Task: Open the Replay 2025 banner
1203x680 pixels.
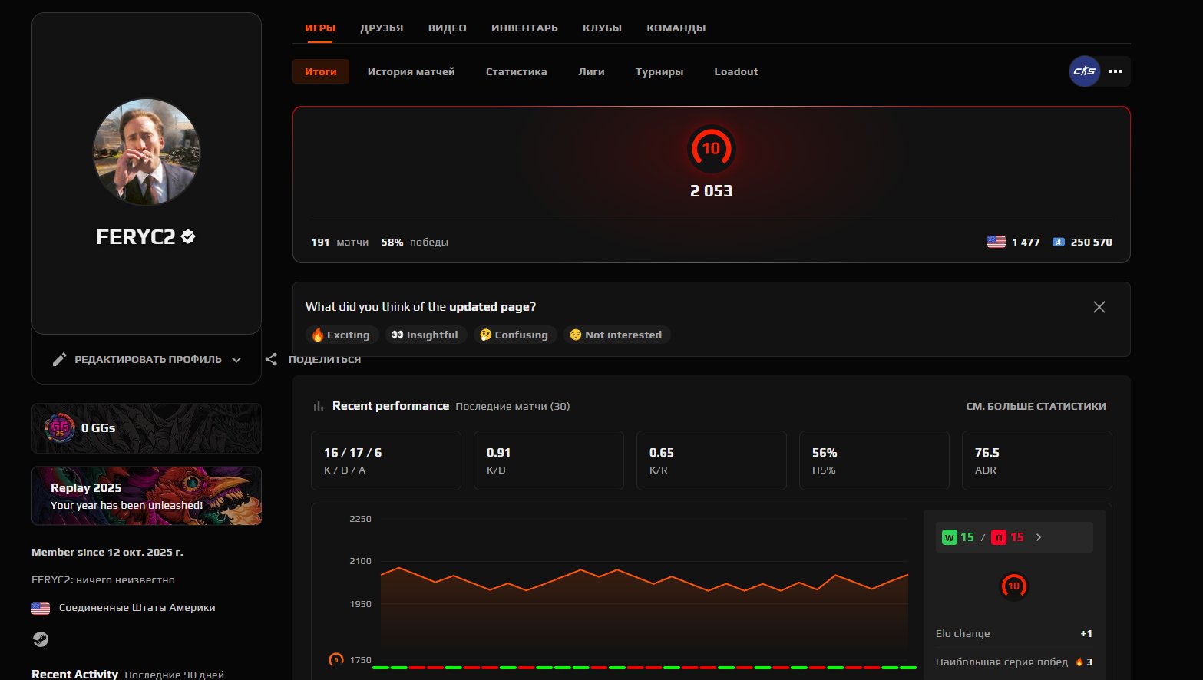Action: pyautogui.click(x=146, y=496)
